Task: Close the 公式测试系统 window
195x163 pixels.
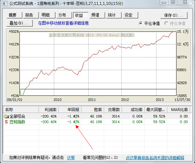Action: pos(185,2)
